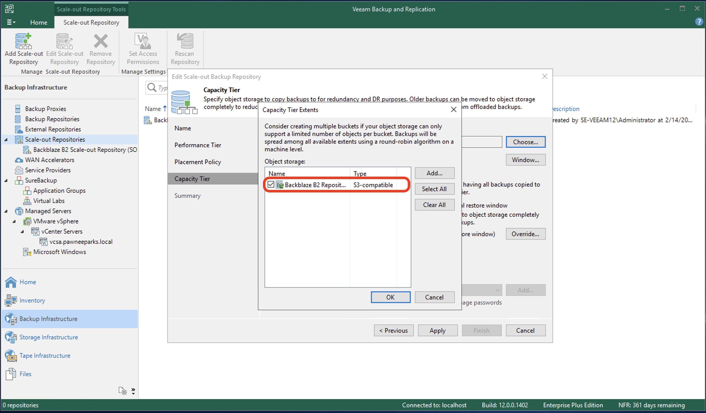Close the Edit Scale-out Backup Repository wizard
Viewport: 706px width, 413px height.
tap(544, 76)
